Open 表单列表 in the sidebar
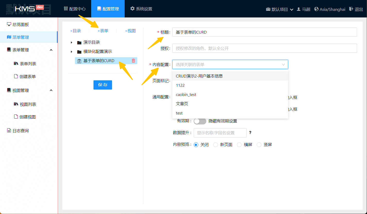Image resolution: width=367 pixels, height=214 pixels. coord(28,64)
